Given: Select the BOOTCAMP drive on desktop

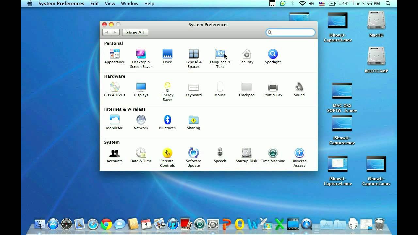Looking at the screenshot, I should (x=376, y=60).
